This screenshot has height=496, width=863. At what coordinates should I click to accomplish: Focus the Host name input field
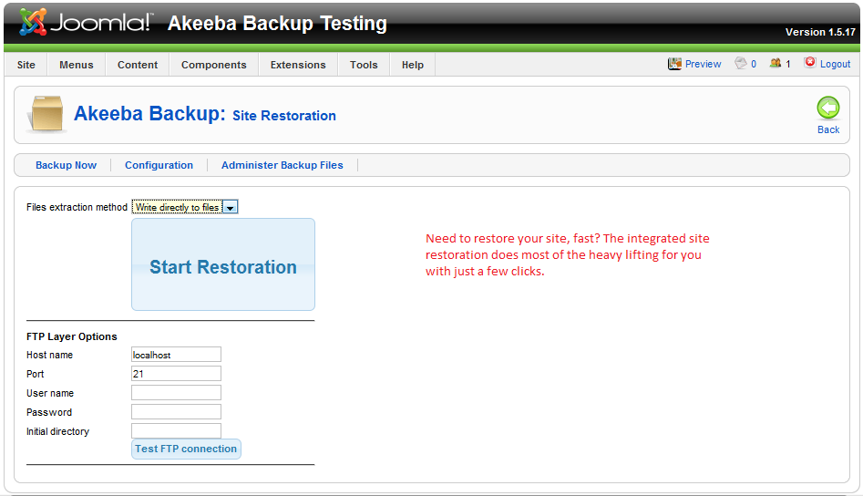click(176, 355)
